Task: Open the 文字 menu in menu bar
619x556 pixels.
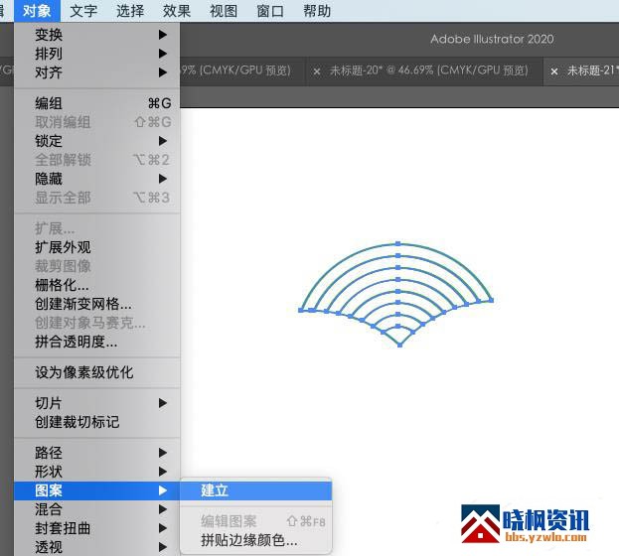Action: pos(83,11)
